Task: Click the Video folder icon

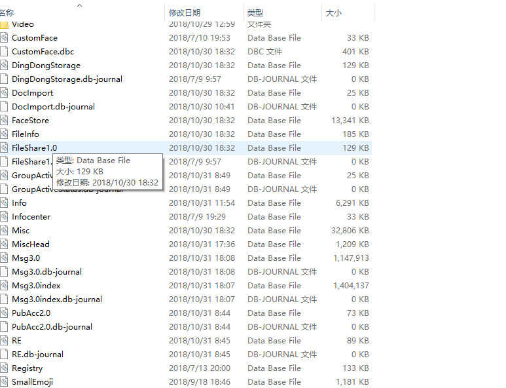Action: click(x=4, y=24)
